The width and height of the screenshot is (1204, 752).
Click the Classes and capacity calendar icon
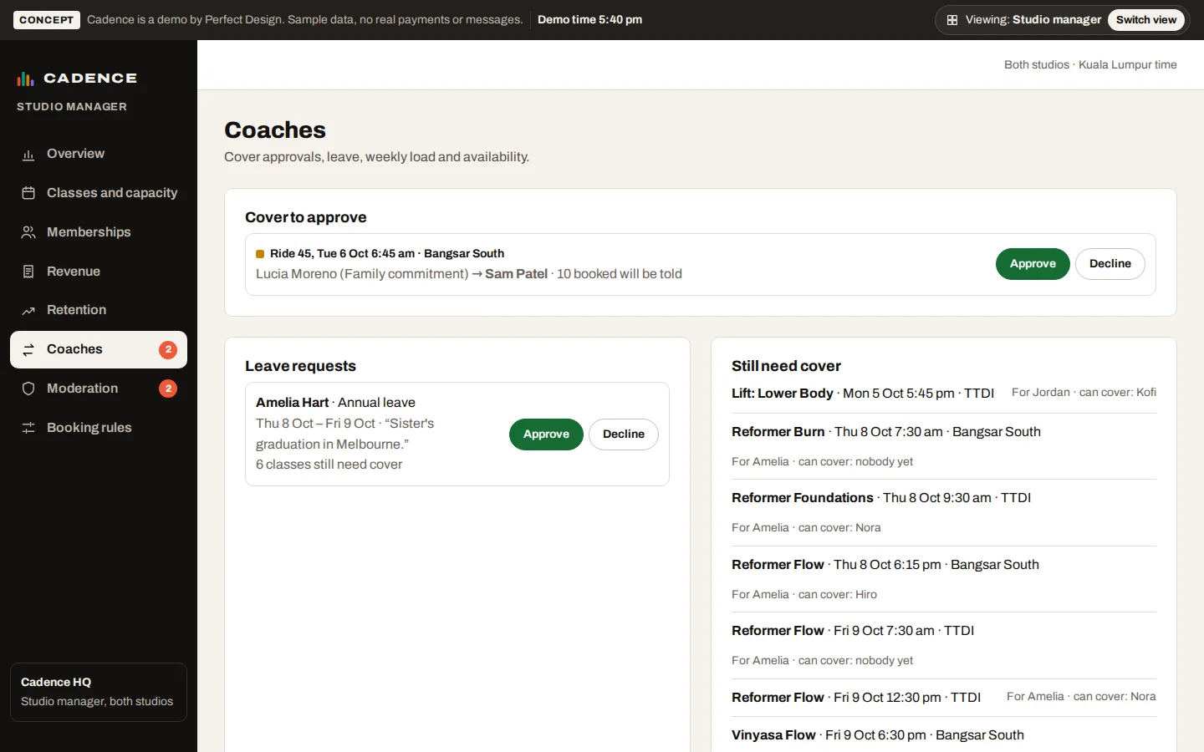[28, 193]
